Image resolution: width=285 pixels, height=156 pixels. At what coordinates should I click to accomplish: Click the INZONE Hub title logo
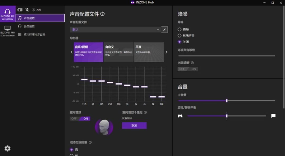click(x=133, y=2)
